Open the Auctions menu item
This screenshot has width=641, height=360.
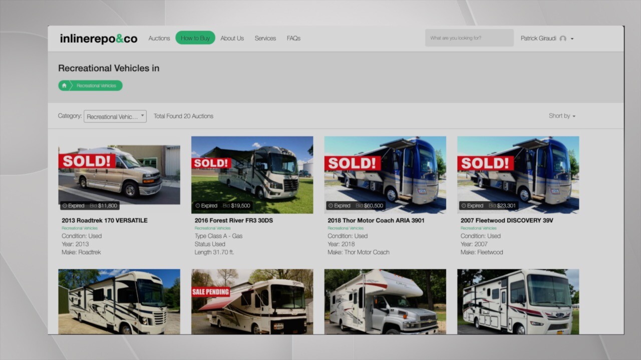tap(159, 38)
